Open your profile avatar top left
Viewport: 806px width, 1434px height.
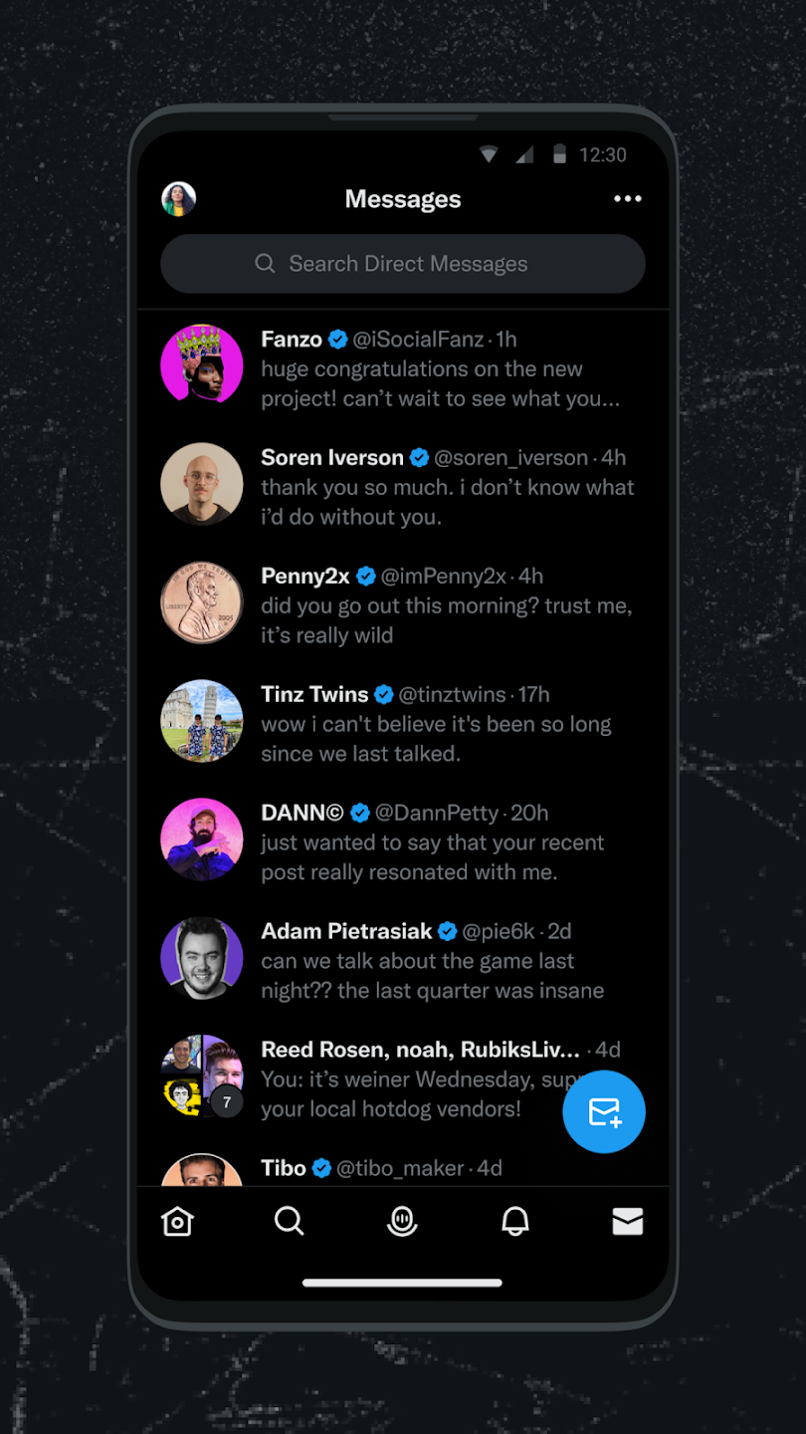point(178,198)
